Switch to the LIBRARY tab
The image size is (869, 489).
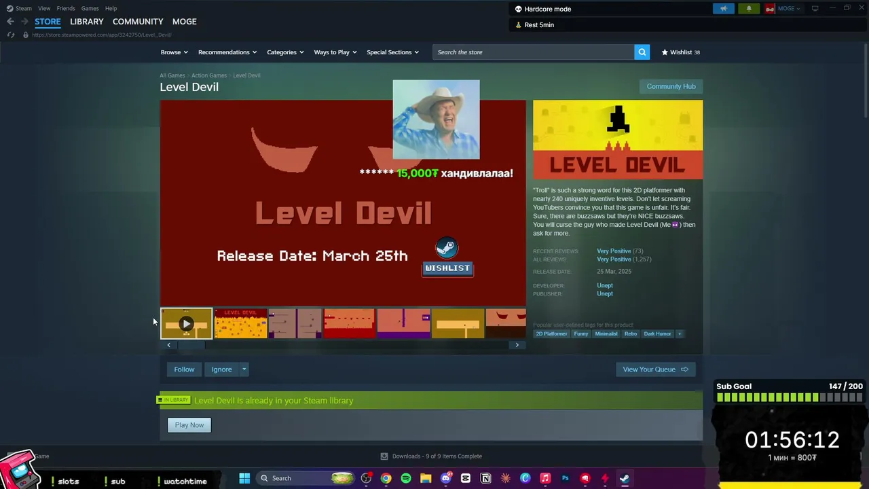coord(87,22)
